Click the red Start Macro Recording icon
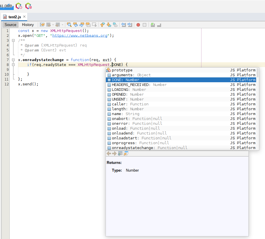The width and height of the screenshot is (265, 239). pyautogui.click(x=138, y=25)
